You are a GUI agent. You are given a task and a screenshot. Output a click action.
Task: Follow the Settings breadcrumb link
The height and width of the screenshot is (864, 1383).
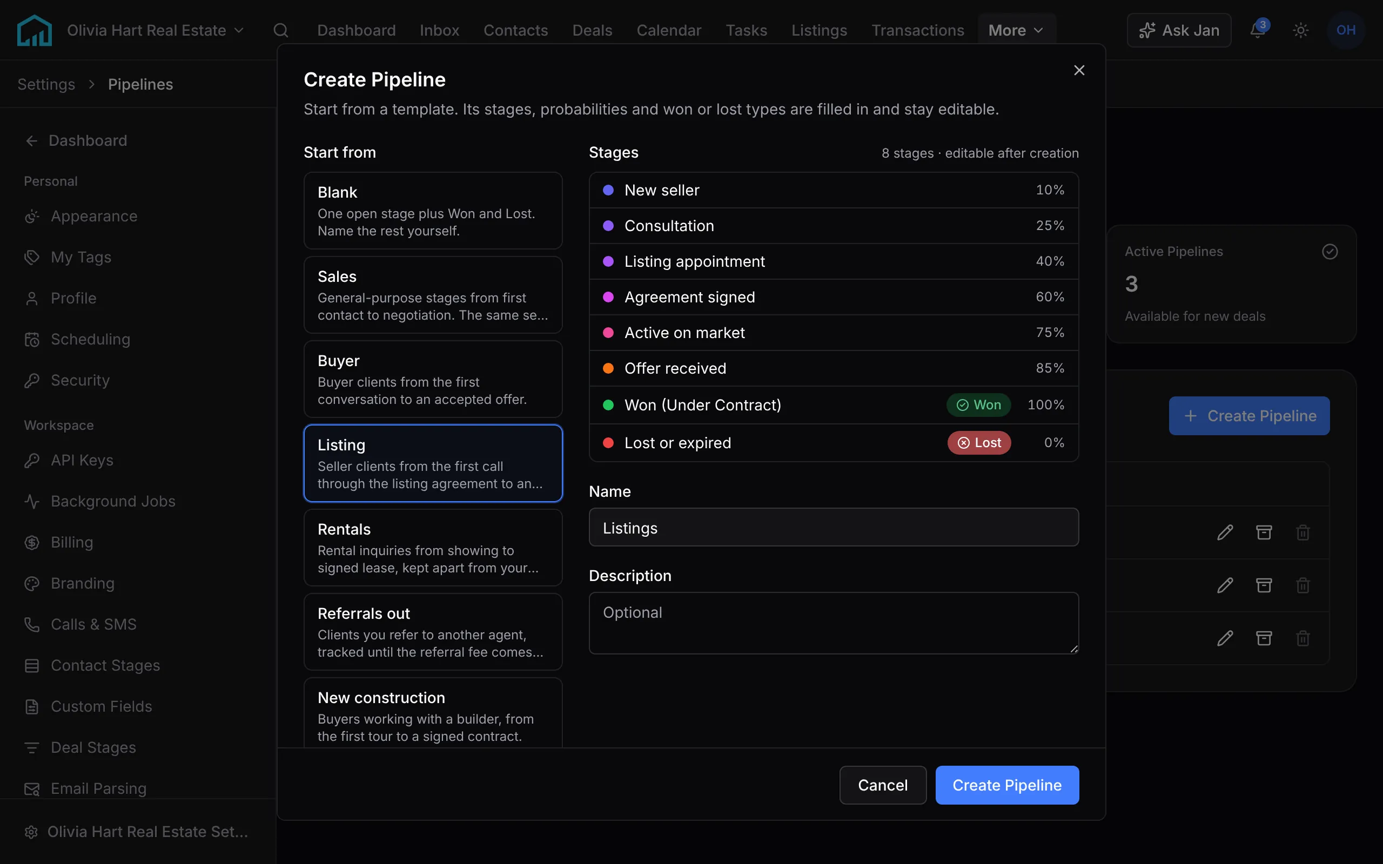coord(46,85)
